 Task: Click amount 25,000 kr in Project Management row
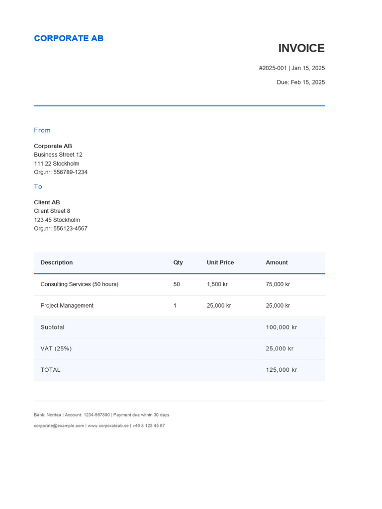[278, 306]
